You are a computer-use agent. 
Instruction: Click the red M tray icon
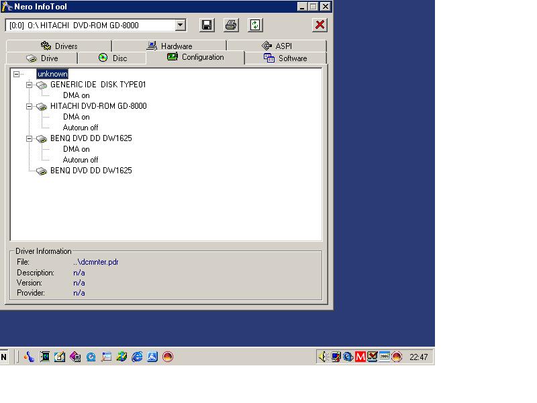pyautogui.click(x=360, y=357)
